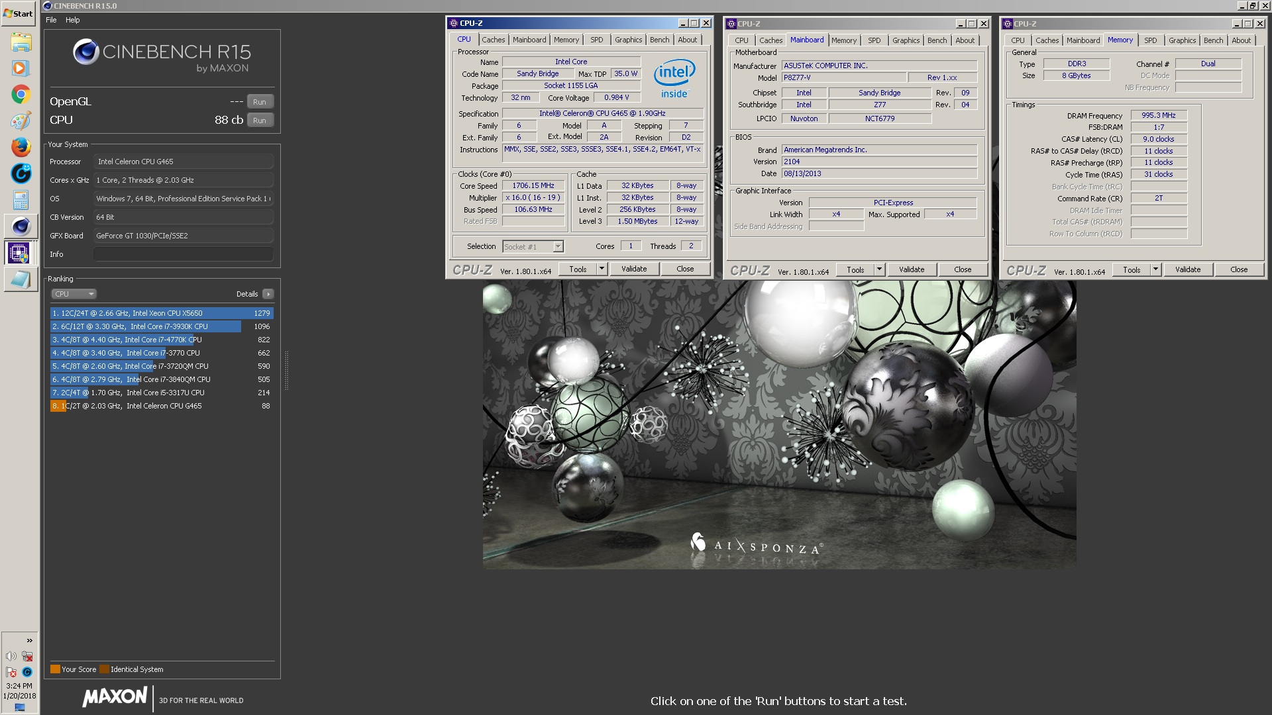
Task: Click the Info input field
Action: [x=184, y=254]
